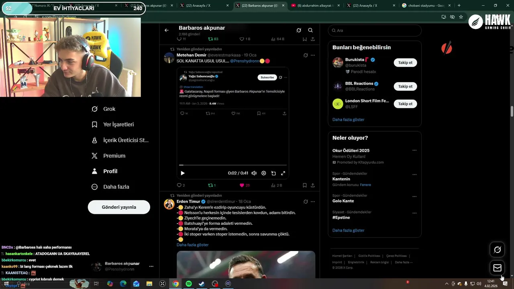Bookmark the topmost partially shown post
This screenshot has width=514, height=289.
305,39
